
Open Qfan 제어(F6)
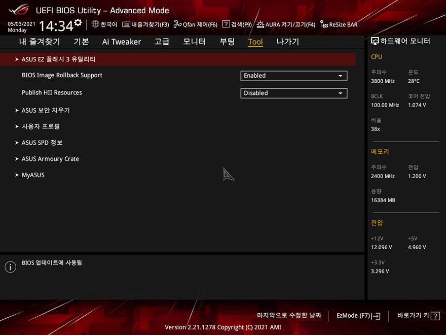tap(196, 24)
